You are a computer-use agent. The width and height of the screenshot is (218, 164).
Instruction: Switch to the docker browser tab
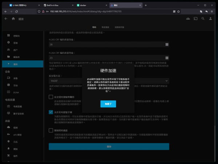[92, 5]
